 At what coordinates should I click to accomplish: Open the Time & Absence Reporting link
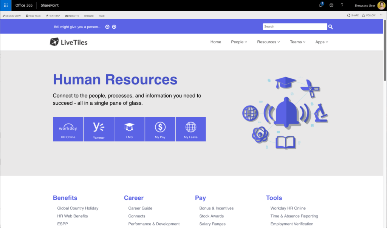[294, 216]
